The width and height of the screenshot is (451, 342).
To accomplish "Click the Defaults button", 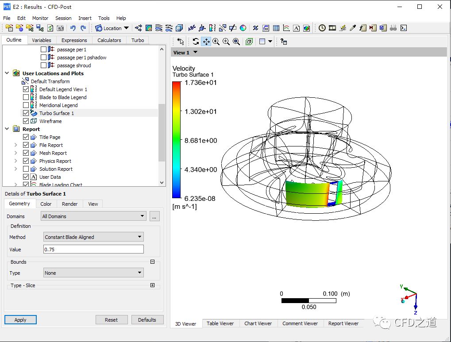I will coord(147,320).
